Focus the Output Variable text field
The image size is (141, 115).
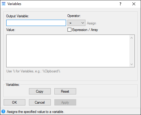(x=36, y=23)
